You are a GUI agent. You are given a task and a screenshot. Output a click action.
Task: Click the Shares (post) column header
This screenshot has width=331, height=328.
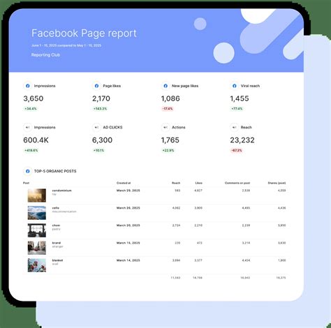(277, 183)
